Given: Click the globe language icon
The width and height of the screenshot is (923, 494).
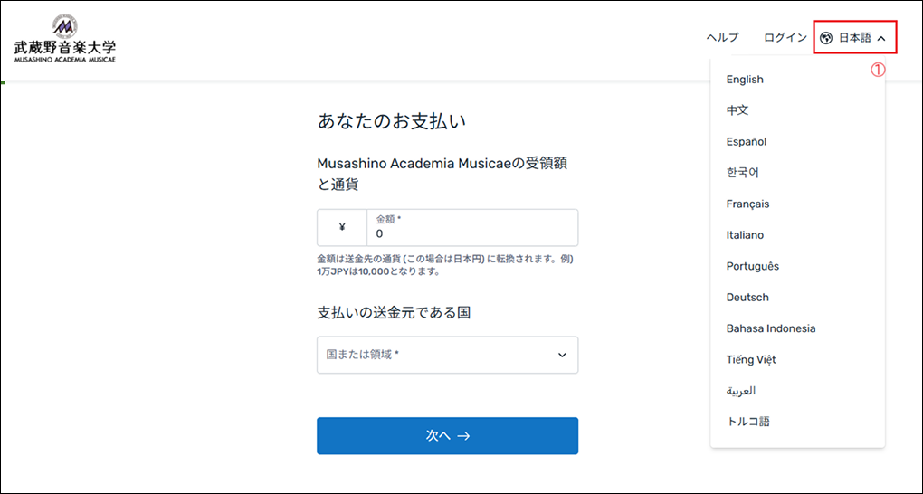Looking at the screenshot, I should (x=825, y=38).
